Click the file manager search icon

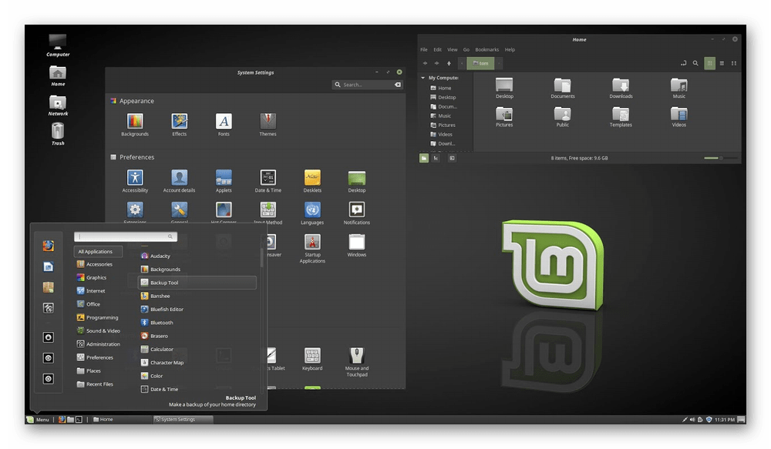[695, 63]
